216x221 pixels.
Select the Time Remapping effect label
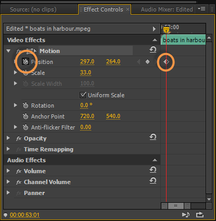tap(48, 149)
